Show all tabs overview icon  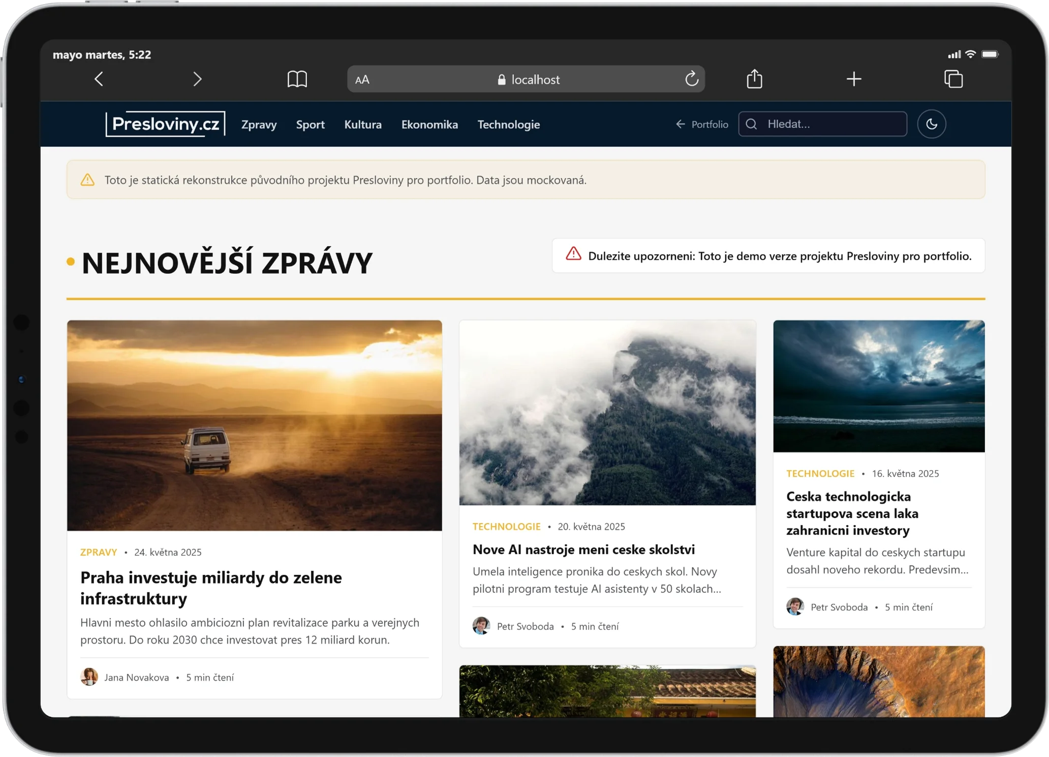point(953,79)
